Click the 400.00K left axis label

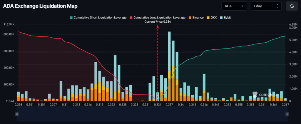click(x=9, y=68)
